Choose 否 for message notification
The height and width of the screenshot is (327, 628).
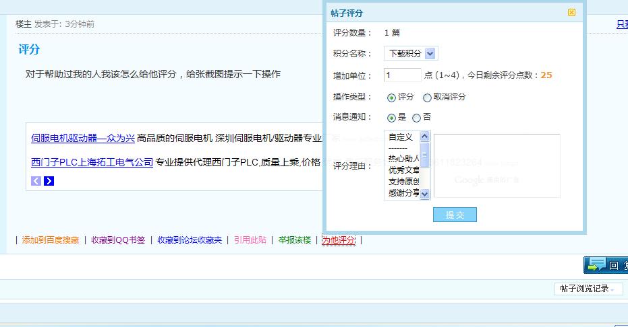pyautogui.click(x=416, y=118)
